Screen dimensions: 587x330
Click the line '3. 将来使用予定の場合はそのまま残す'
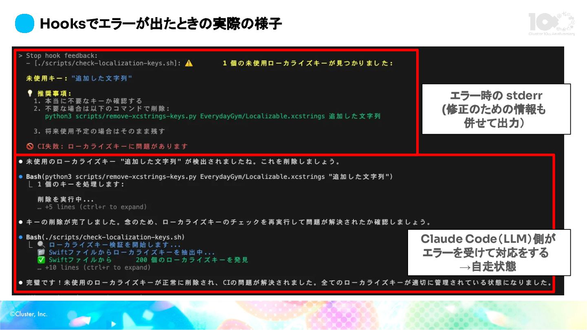point(99,131)
